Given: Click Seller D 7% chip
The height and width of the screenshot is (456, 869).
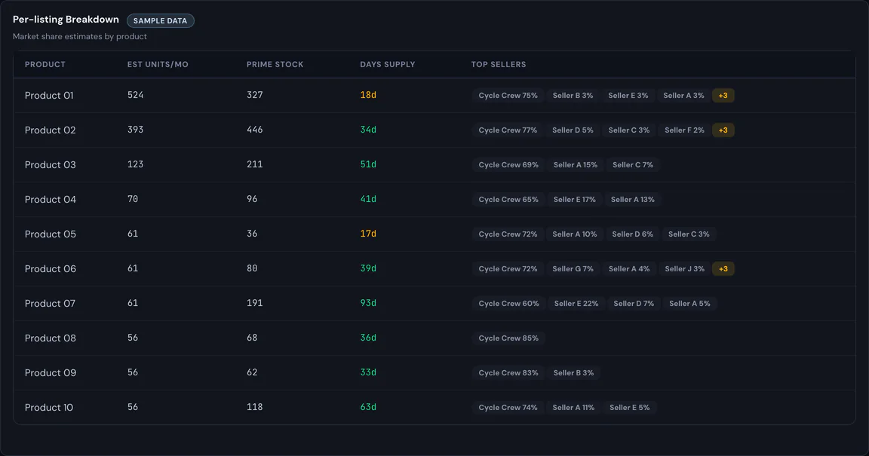Looking at the screenshot, I should pyautogui.click(x=634, y=303).
